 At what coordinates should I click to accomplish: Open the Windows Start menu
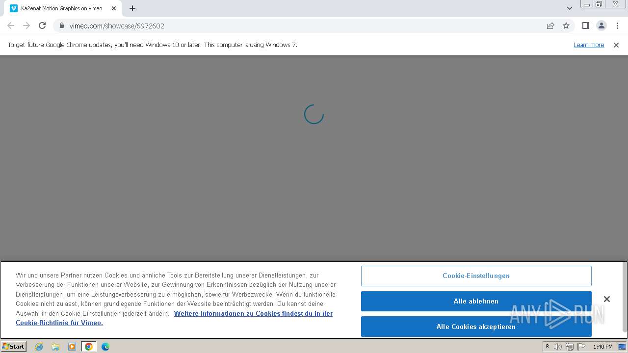coord(13,346)
